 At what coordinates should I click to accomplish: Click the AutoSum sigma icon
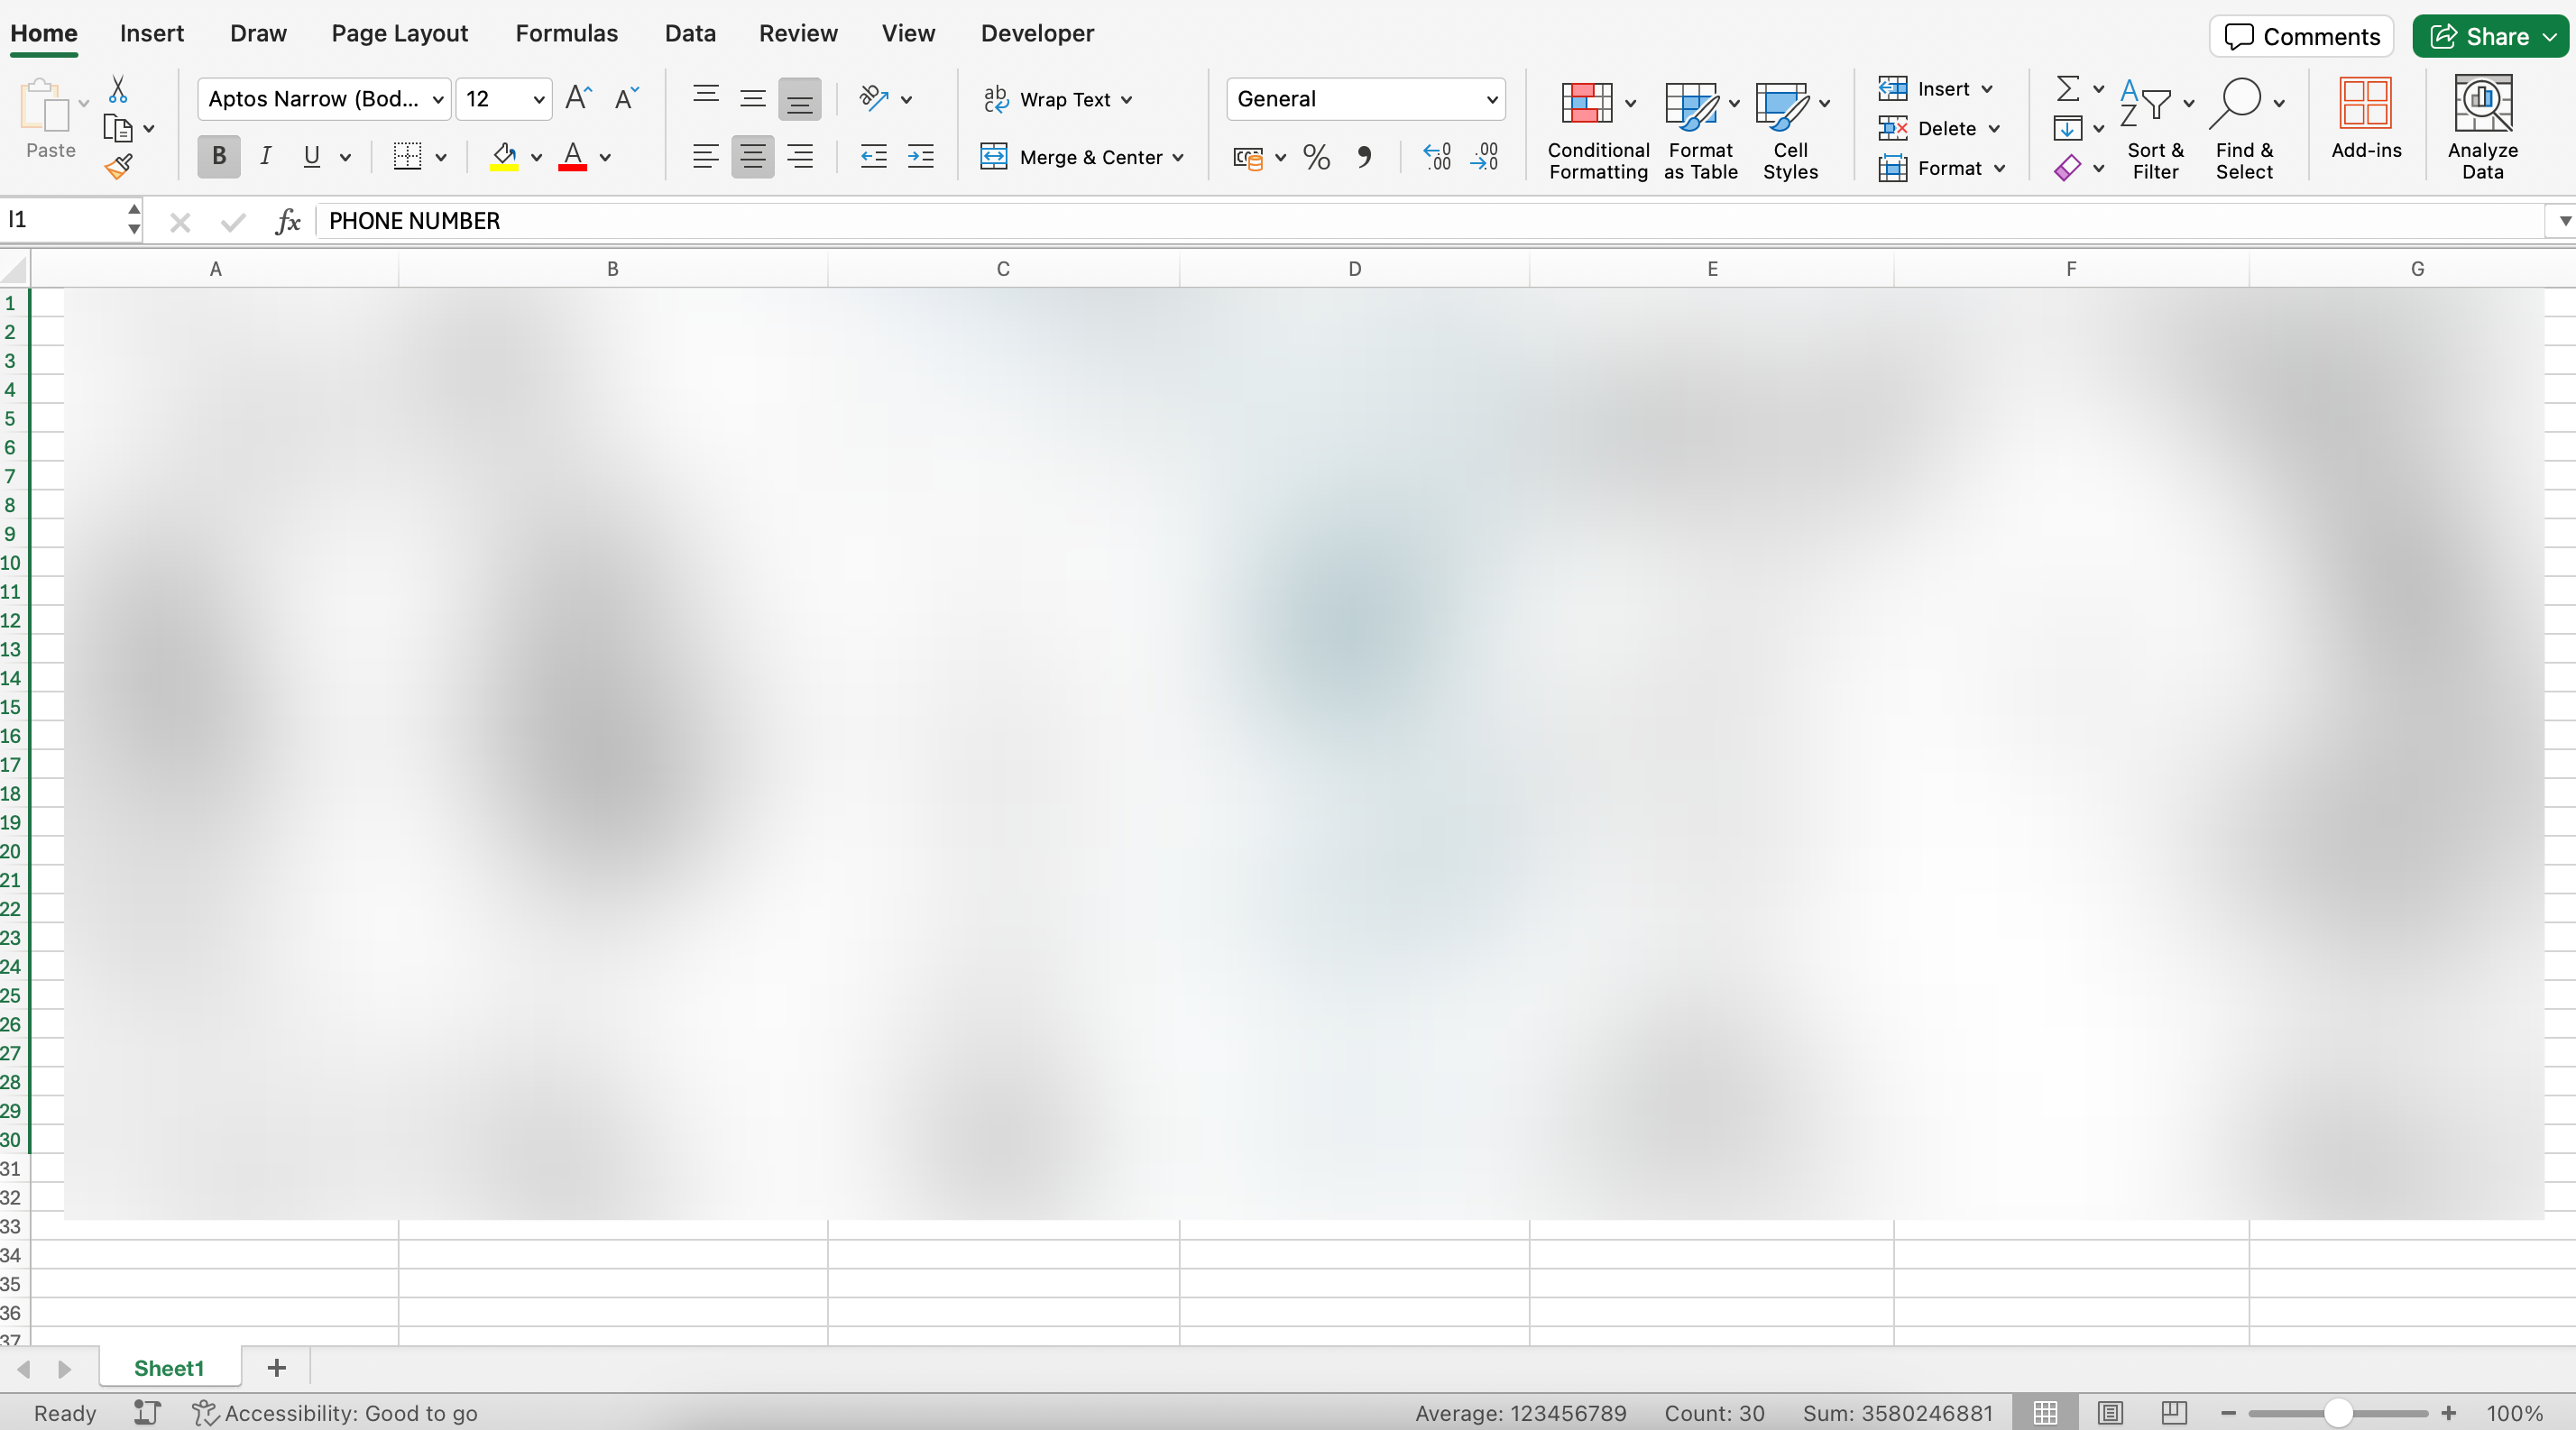[x=2067, y=89]
